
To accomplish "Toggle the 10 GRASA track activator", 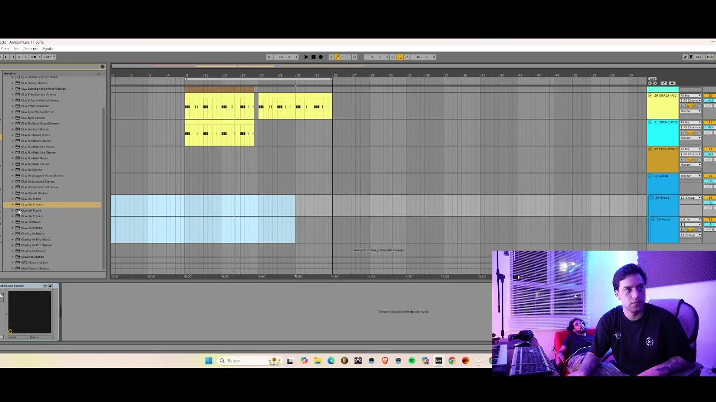I will (710, 95).
